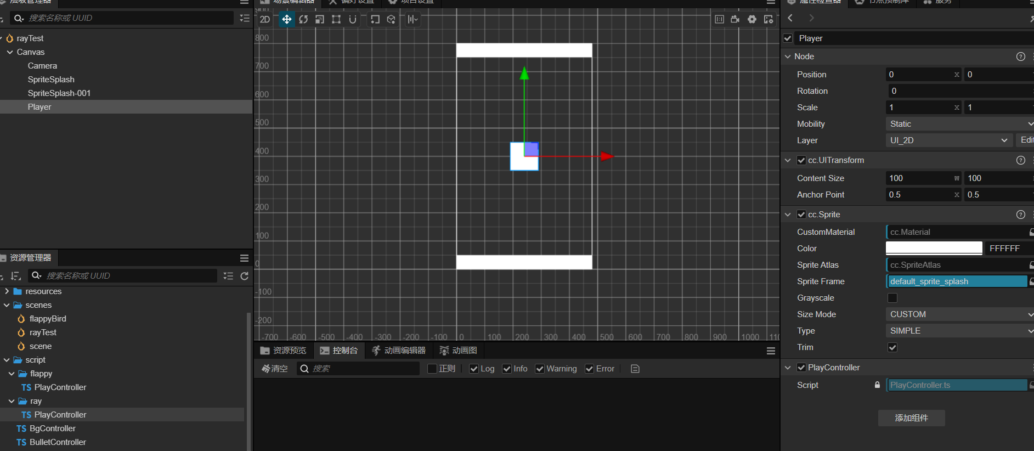The image size is (1034, 451).
Task: Disable the cc.UITransform component checkbox
Action: tap(801, 160)
